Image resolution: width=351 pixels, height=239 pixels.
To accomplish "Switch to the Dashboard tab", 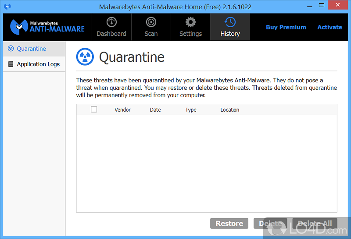I will click(x=111, y=27).
